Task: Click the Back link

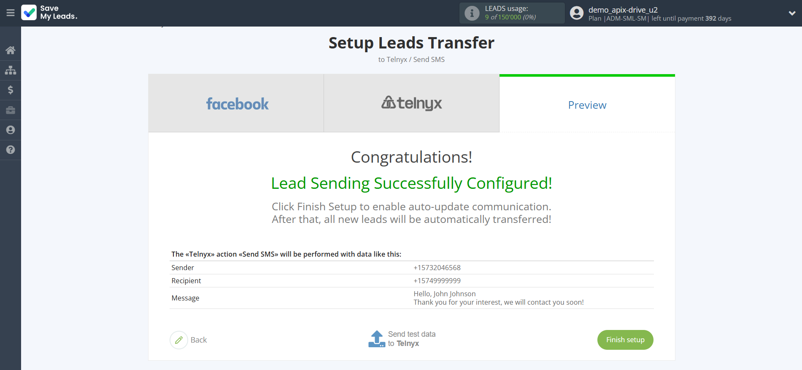Action: point(198,340)
